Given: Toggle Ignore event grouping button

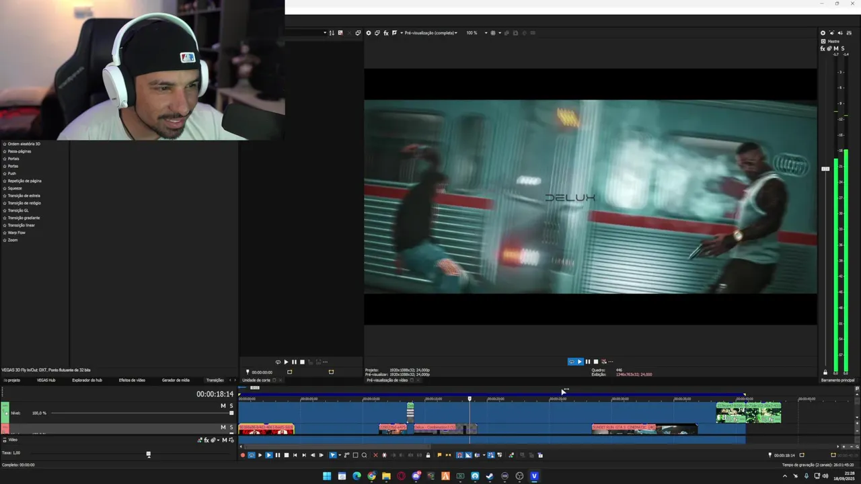Looking at the screenshot, I should pyautogui.click(x=500, y=455).
